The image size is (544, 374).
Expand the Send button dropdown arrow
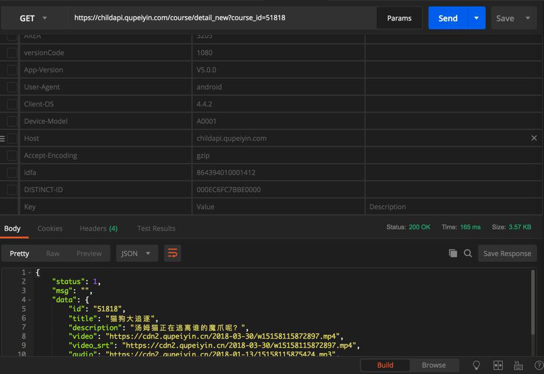[x=476, y=18]
